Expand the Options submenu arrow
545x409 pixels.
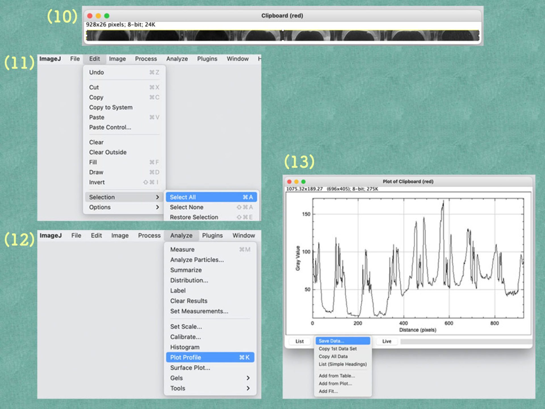(158, 207)
